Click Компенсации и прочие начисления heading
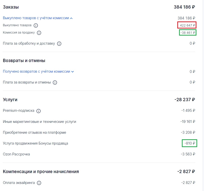Viewport: 204px width, 191px height. 41,172
